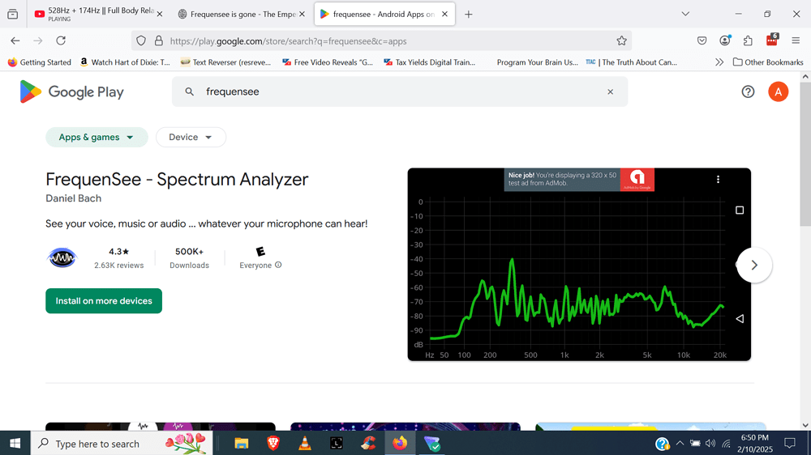811x455 pixels.
Task: Close the YouTube 528Hz tab
Action: pos(159,14)
